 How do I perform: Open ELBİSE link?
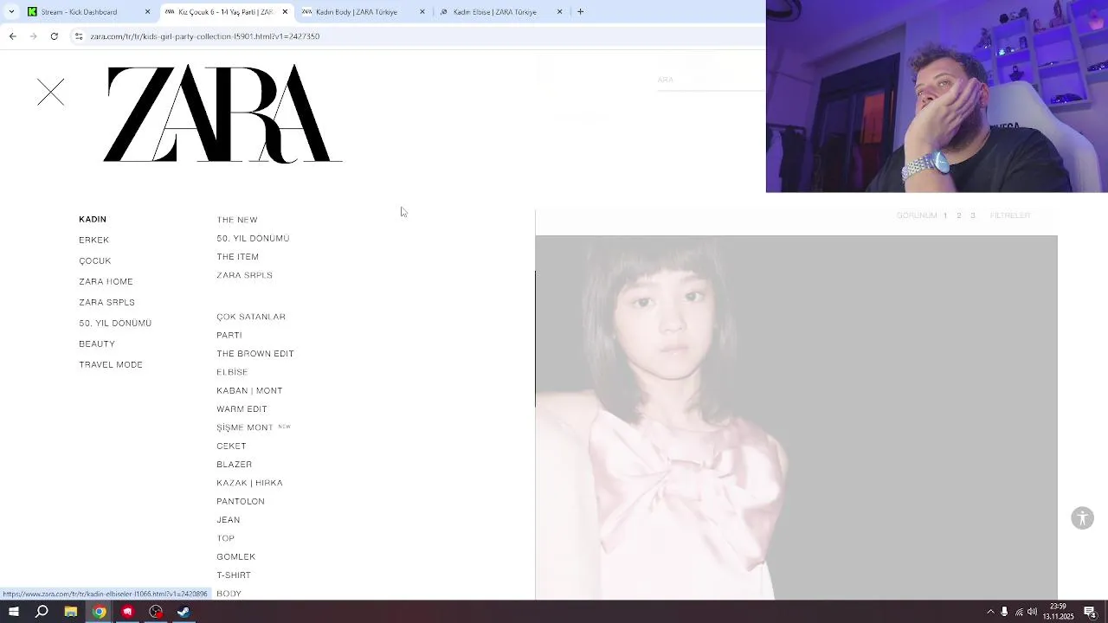click(x=232, y=372)
